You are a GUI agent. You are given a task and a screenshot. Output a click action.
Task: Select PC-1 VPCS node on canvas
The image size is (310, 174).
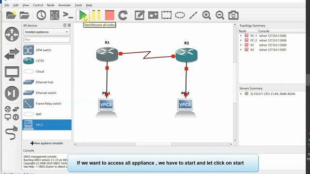point(106,107)
